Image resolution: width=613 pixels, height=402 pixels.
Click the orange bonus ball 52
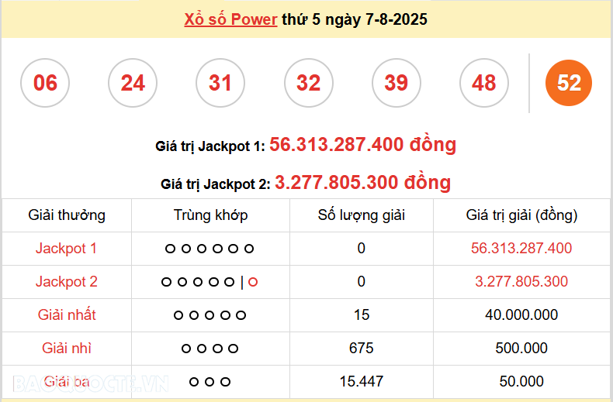click(x=569, y=83)
